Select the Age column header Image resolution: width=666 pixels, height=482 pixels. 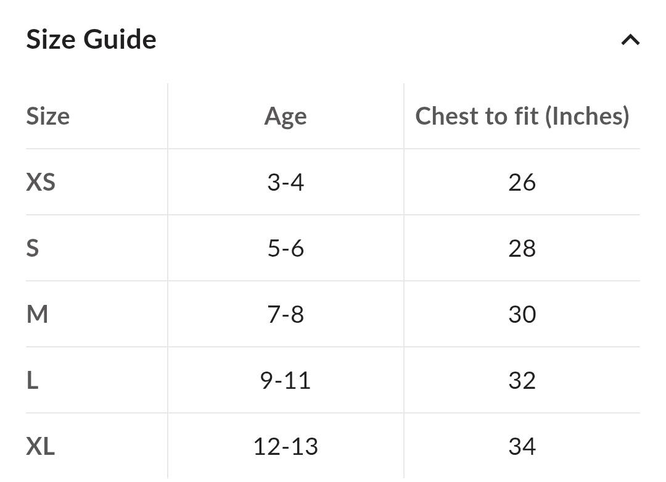click(286, 117)
